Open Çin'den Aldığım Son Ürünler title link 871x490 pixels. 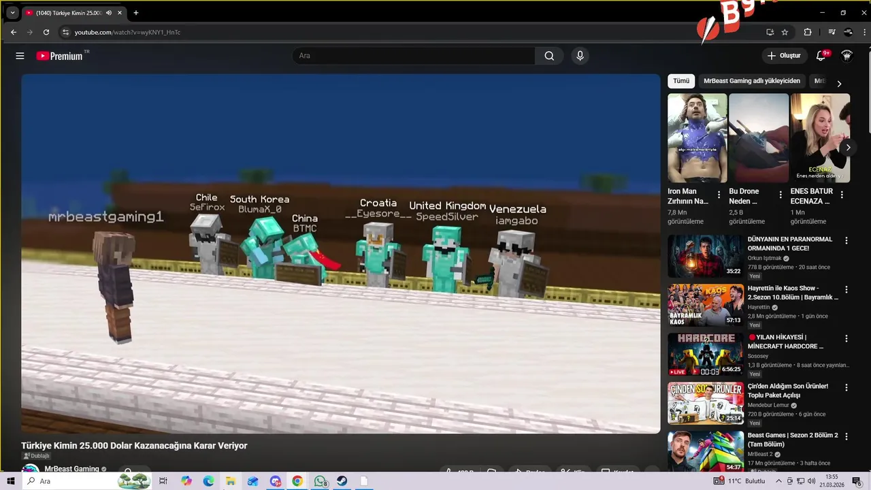(x=788, y=391)
